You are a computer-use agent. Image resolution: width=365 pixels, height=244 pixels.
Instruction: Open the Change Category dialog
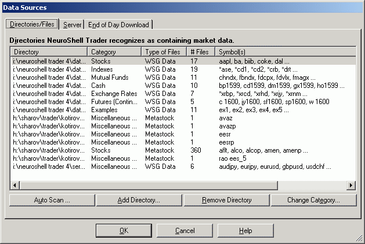coord(313,200)
